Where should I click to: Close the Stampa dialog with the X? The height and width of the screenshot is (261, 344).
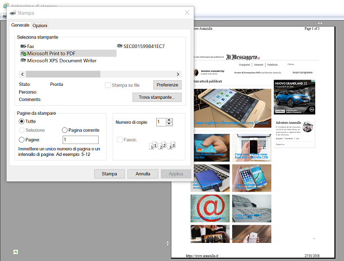point(187,12)
